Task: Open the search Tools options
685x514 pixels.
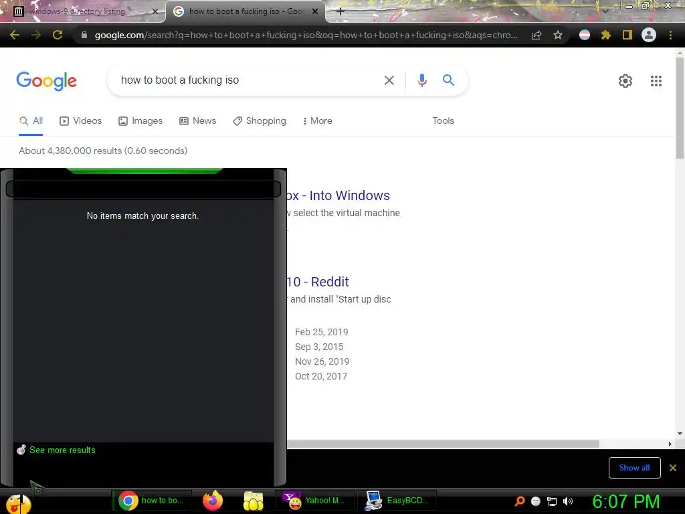Action: (x=443, y=121)
